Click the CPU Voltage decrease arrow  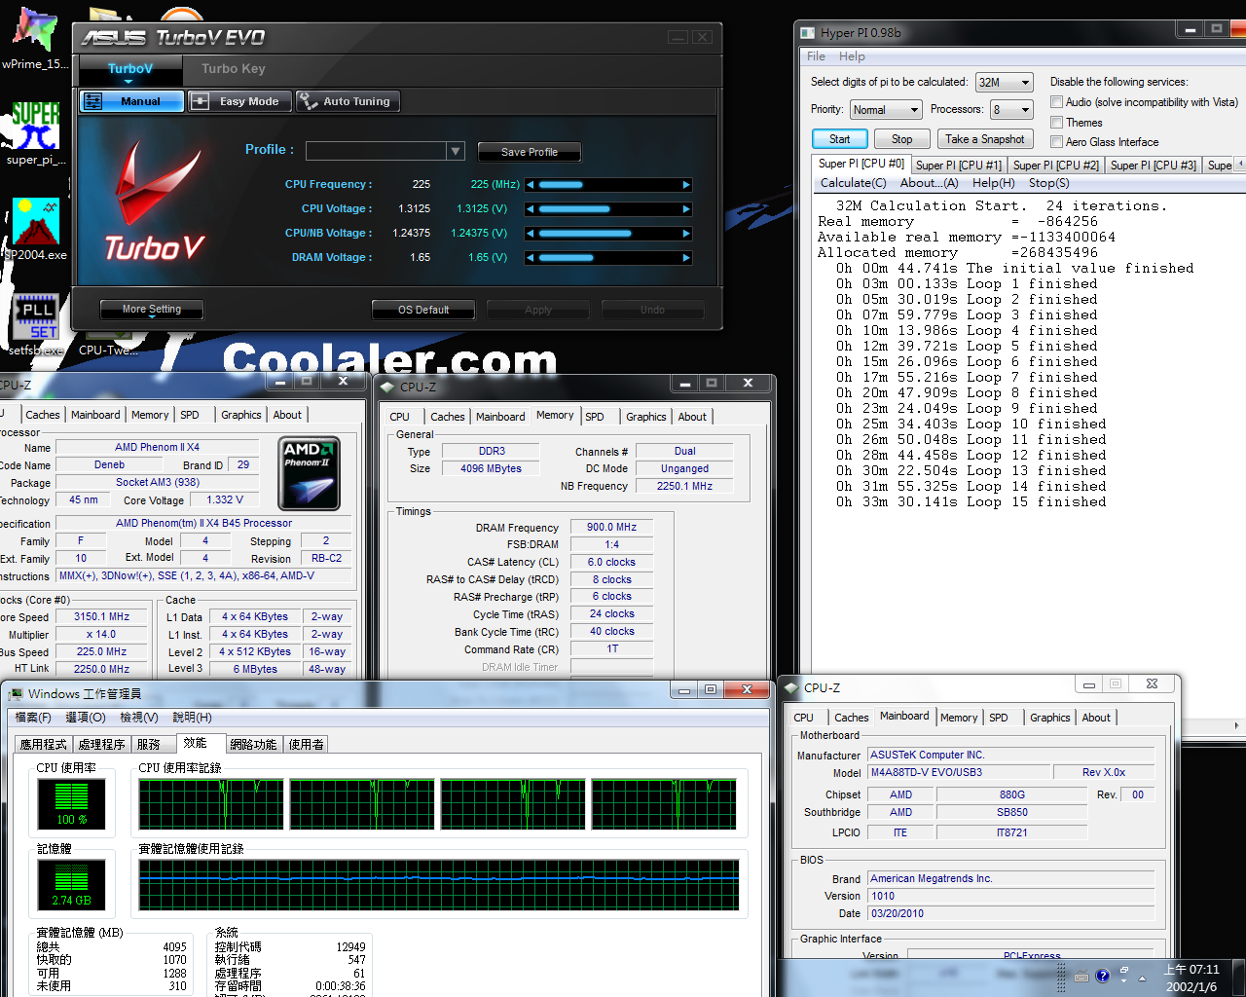point(531,209)
